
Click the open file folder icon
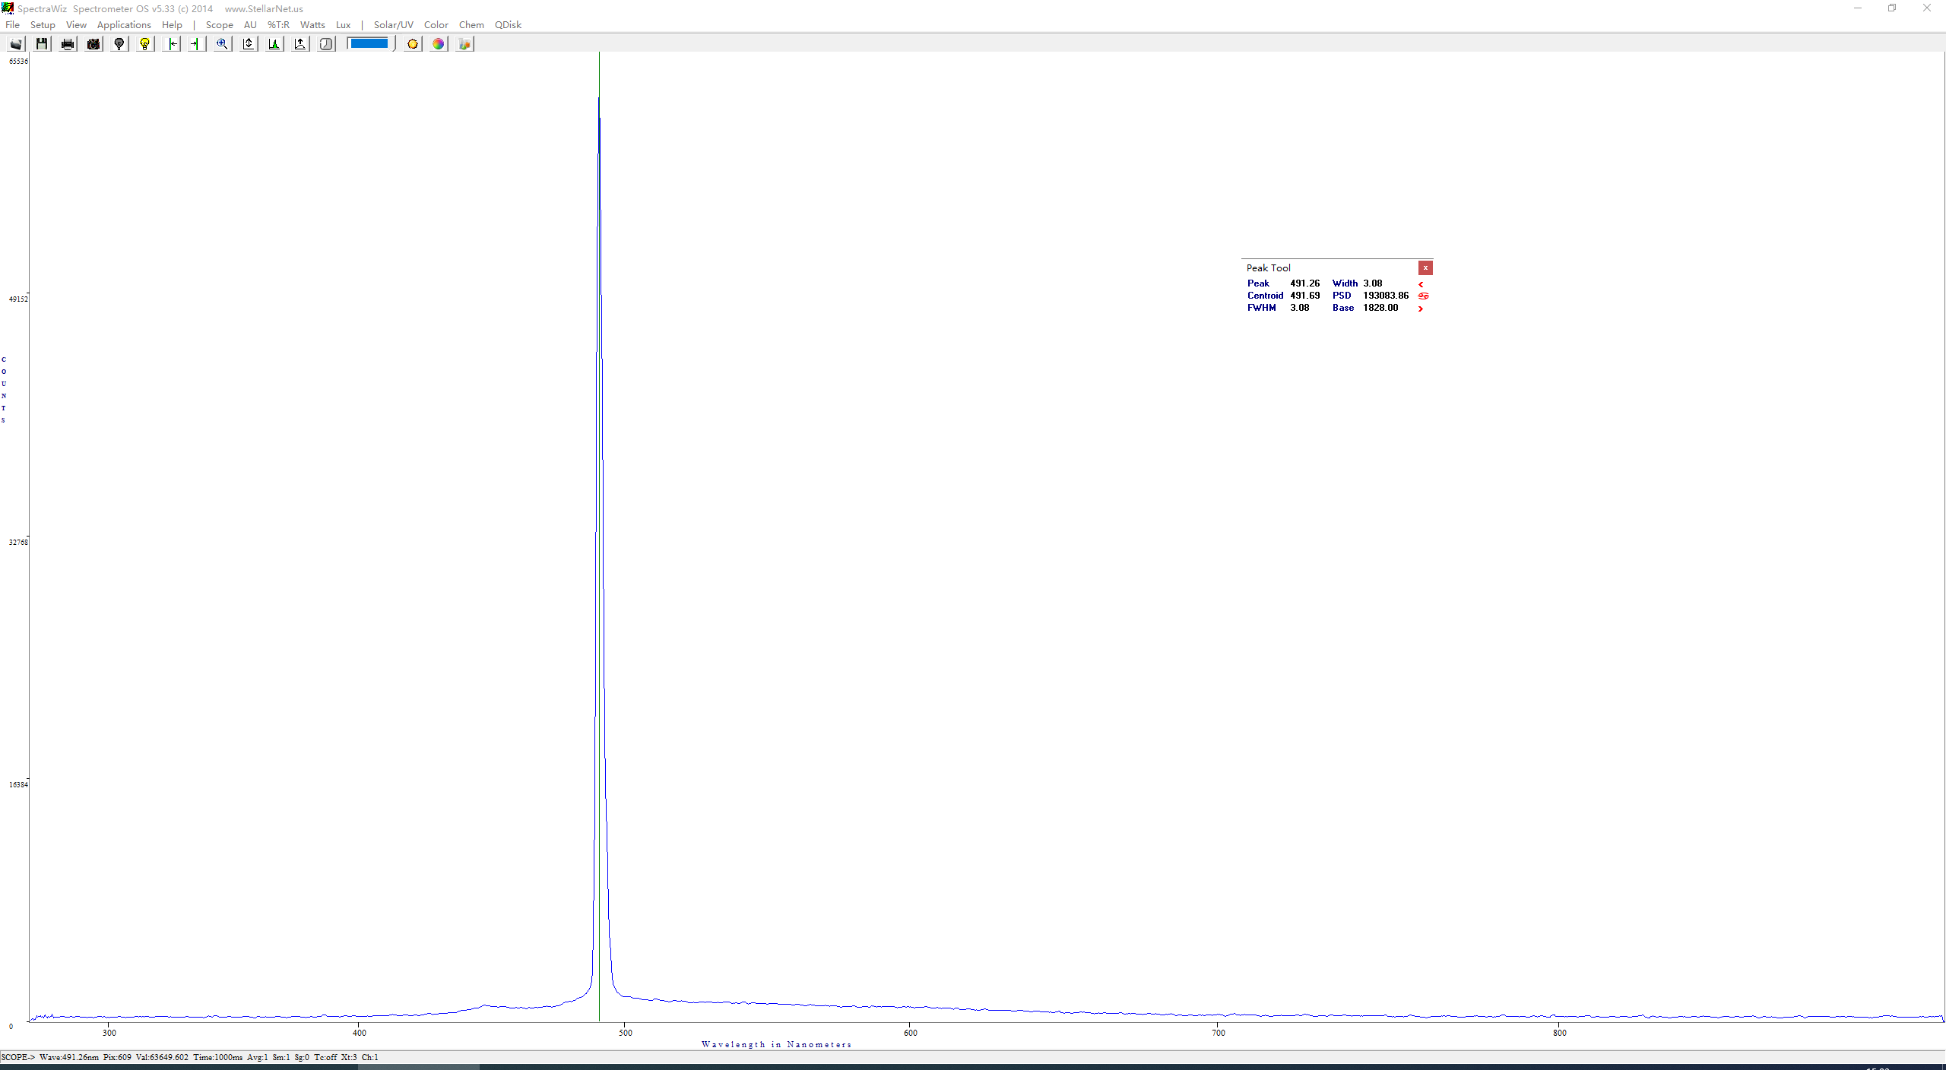pyautogui.click(x=16, y=44)
